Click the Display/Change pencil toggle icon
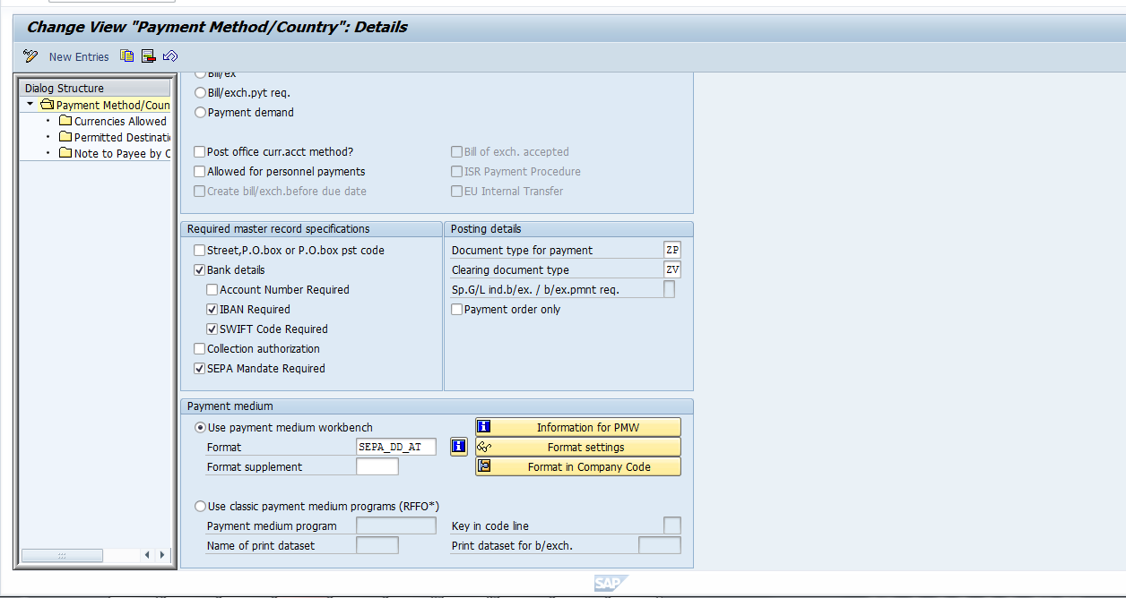The width and height of the screenshot is (1126, 598). [30, 56]
